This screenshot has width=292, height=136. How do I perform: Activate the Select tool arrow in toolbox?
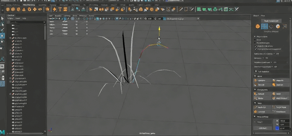(2, 18)
